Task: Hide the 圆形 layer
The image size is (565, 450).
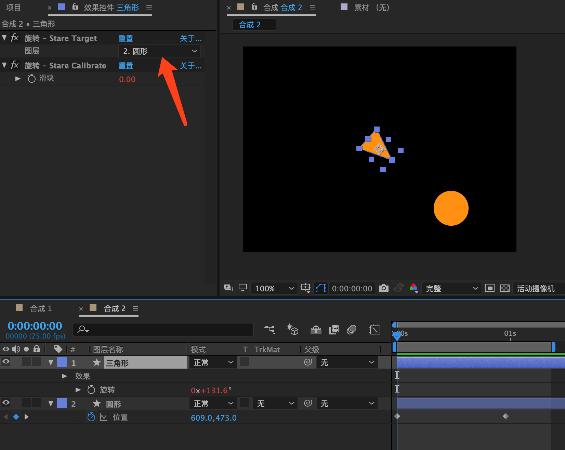Action: tap(6, 402)
